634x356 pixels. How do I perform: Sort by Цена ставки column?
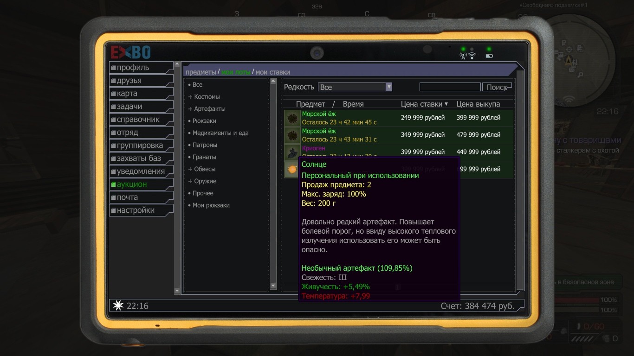[424, 104]
